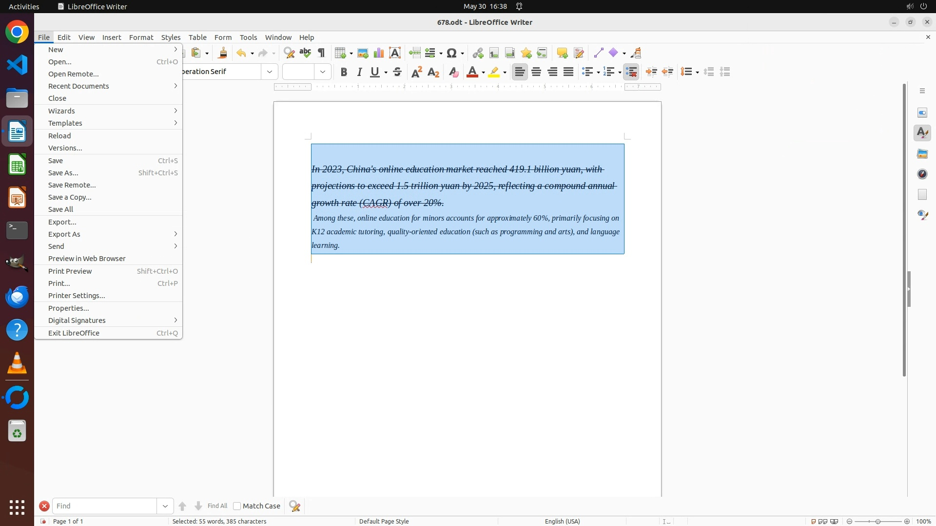This screenshot has height=526, width=936.
Task: Toggle the Match Case checkbox
Action: coord(237,506)
